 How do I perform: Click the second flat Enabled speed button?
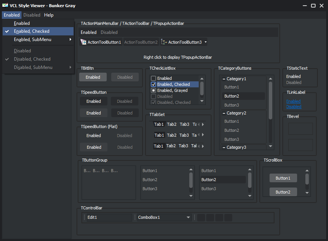point(94,147)
